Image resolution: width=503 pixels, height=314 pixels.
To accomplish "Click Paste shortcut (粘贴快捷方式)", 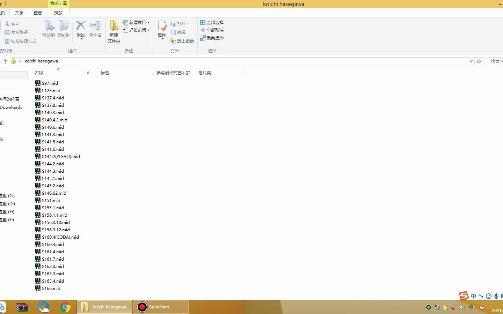I will pos(20,41).
